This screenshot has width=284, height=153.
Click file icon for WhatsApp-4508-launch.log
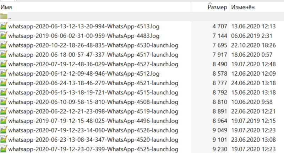pyautogui.click(x=4, y=102)
